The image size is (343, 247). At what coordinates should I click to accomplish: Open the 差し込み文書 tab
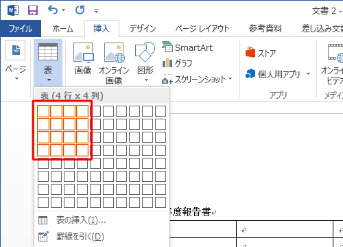[x=322, y=29]
